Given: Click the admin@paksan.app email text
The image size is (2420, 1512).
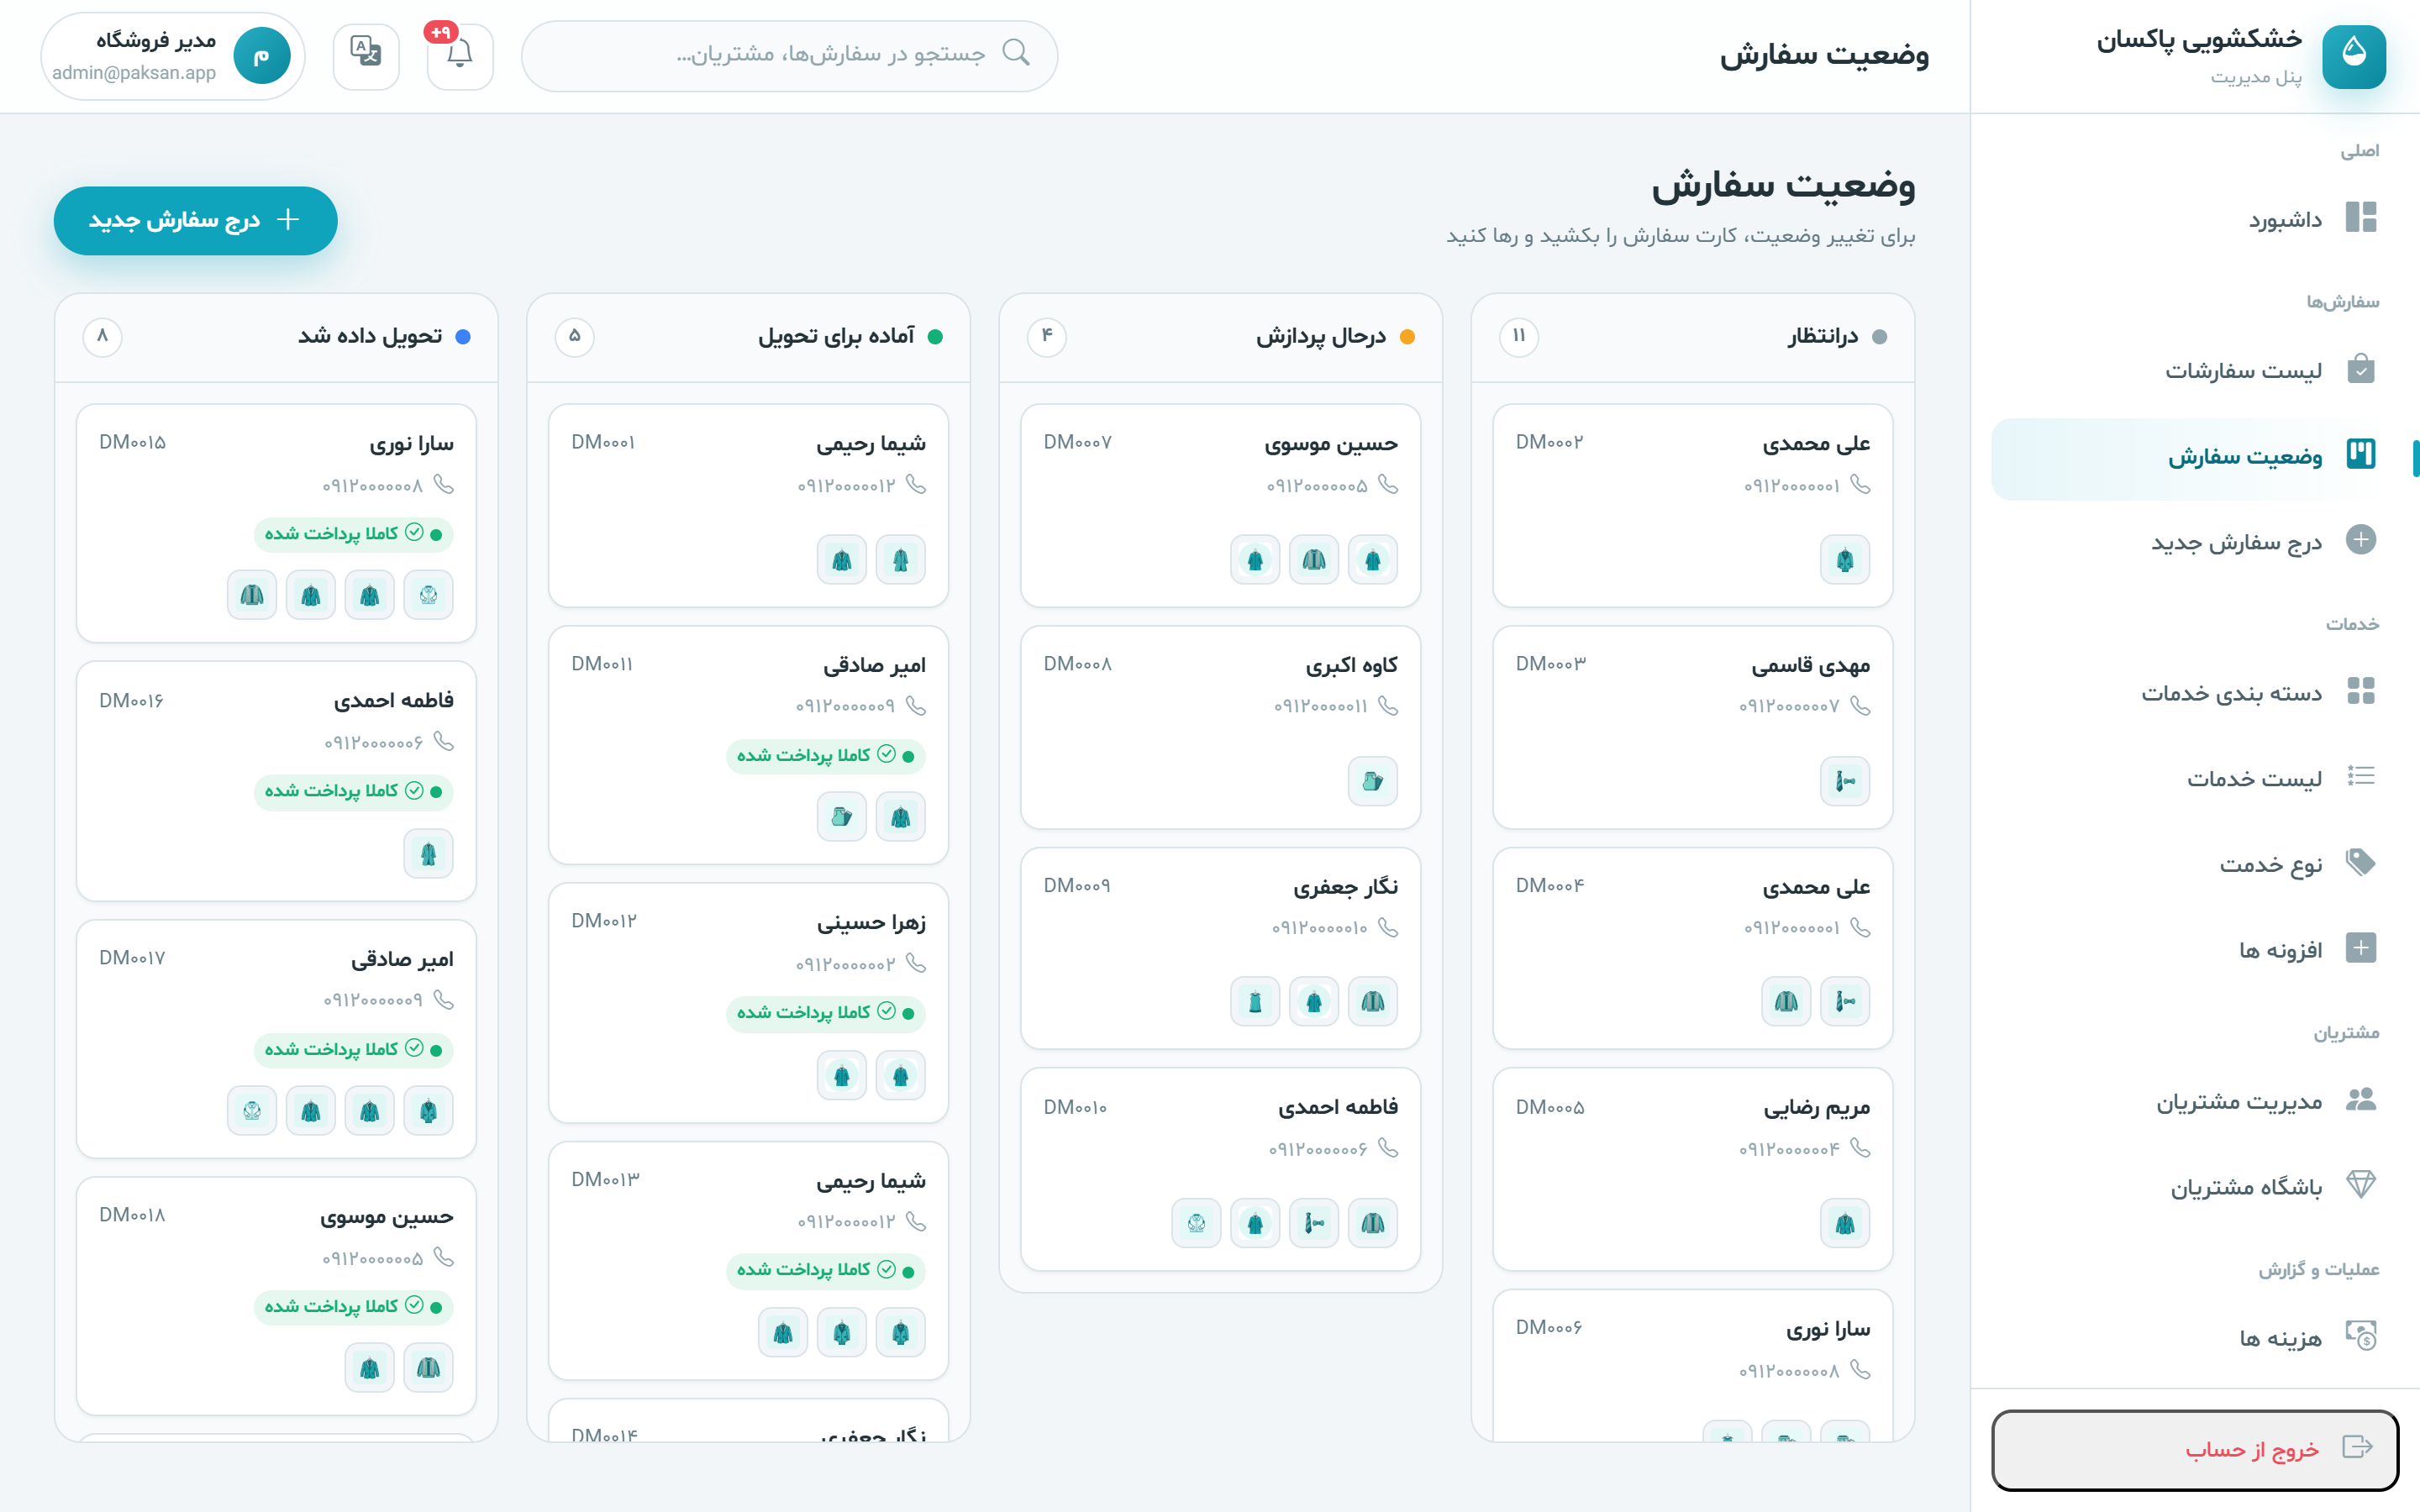Looking at the screenshot, I should tap(134, 73).
